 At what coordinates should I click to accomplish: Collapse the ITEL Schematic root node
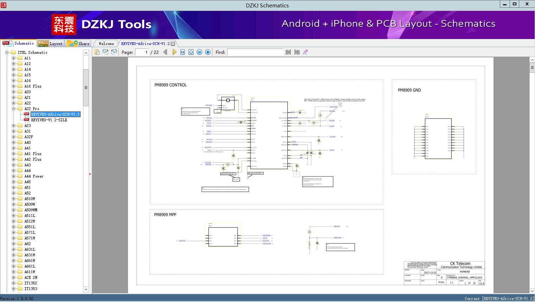pos(7,52)
